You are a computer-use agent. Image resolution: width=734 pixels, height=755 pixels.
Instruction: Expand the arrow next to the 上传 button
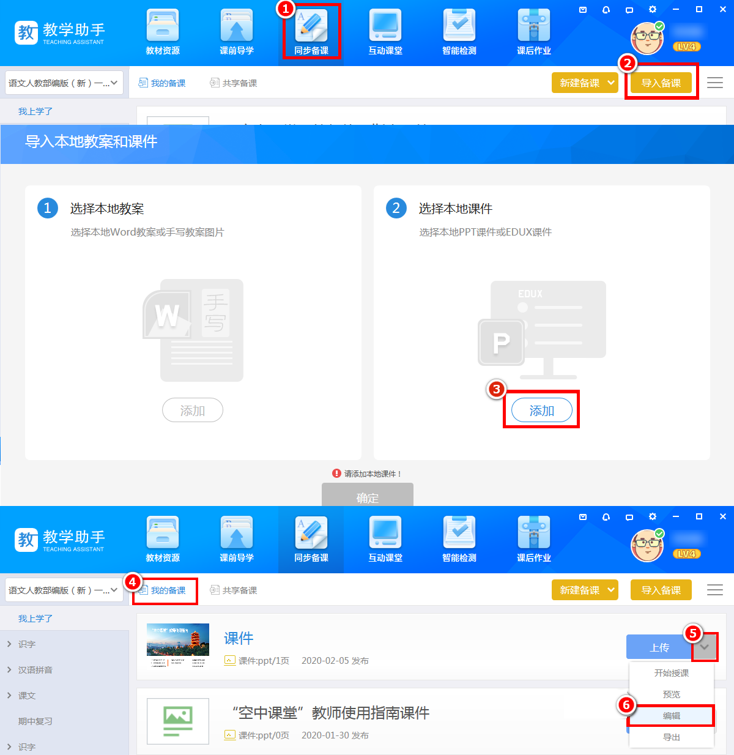(x=705, y=647)
